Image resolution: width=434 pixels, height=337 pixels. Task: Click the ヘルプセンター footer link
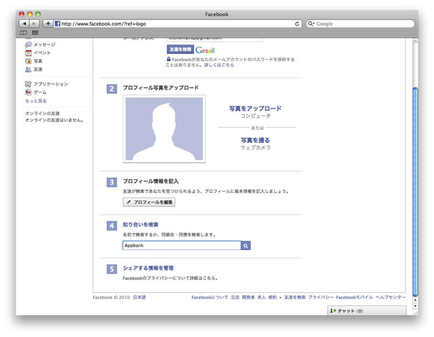coord(391,298)
